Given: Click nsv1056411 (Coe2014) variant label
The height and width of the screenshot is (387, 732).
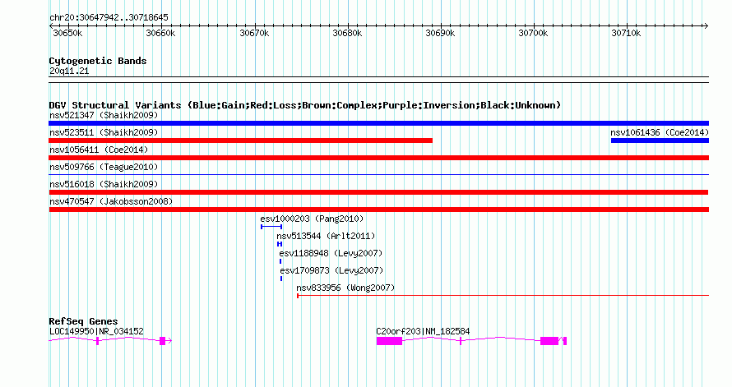Looking at the screenshot, I should tap(99, 150).
